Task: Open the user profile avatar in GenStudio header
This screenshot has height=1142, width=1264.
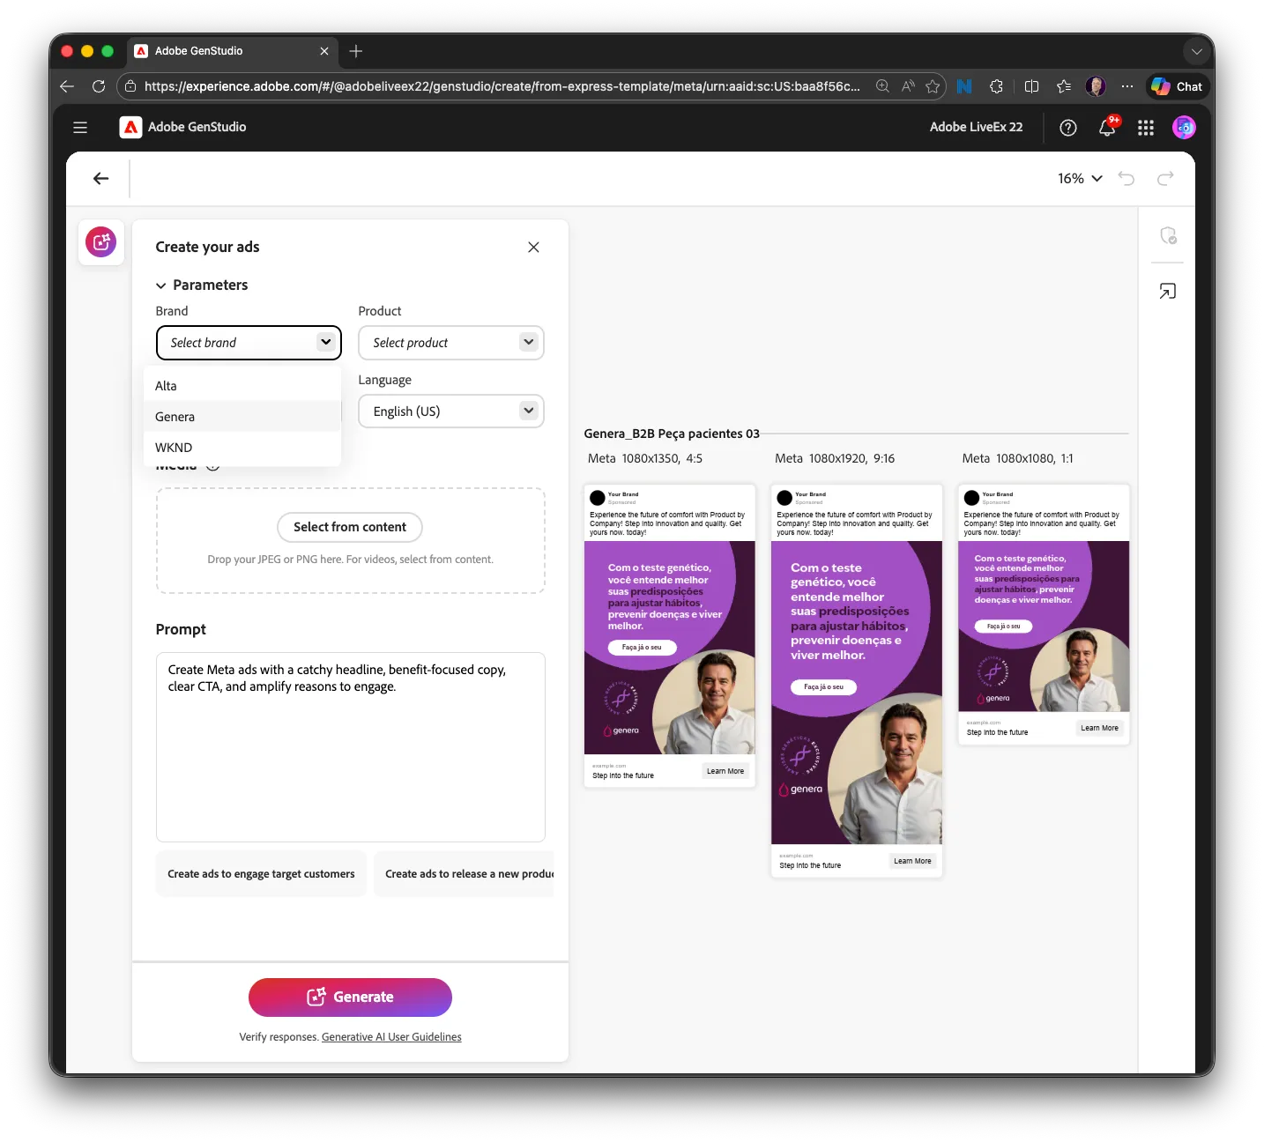Action: pos(1184,128)
